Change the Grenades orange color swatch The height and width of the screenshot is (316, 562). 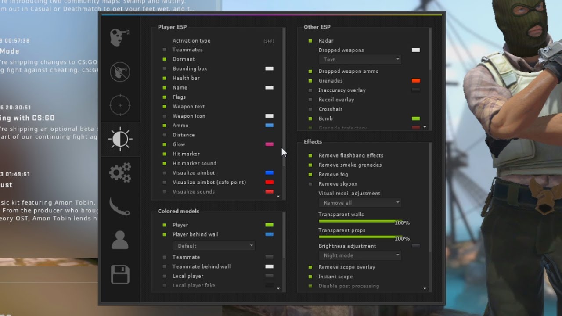tap(416, 81)
